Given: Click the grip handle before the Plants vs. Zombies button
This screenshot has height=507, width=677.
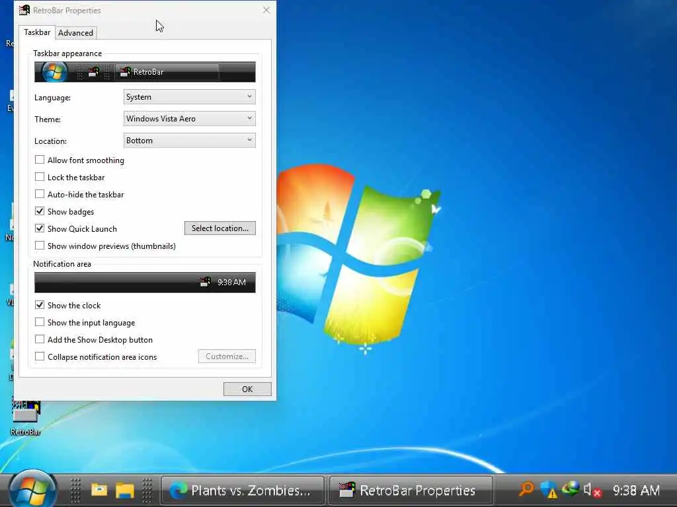Looking at the screenshot, I should [x=147, y=490].
